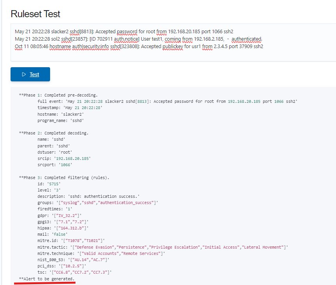Click the Test button
This screenshot has height=285, width=336.
[x=30, y=74]
